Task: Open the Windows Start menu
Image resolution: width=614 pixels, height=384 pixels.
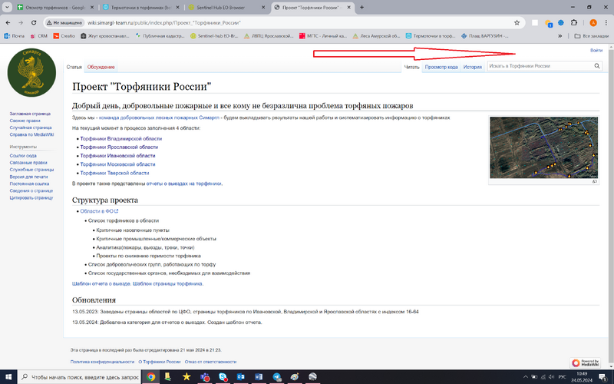Action: [x=8, y=376]
